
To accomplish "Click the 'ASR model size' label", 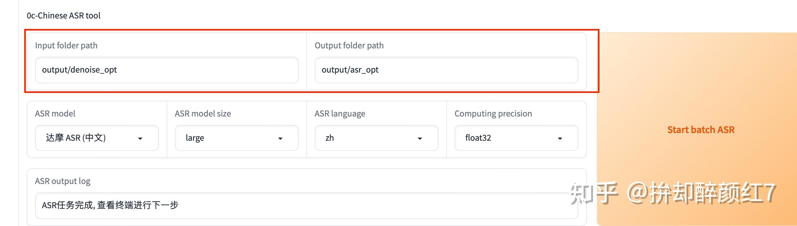I will pyautogui.click(x=203, y=114).
